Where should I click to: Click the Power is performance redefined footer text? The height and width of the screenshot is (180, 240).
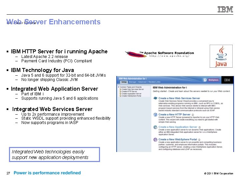point(47,173)
